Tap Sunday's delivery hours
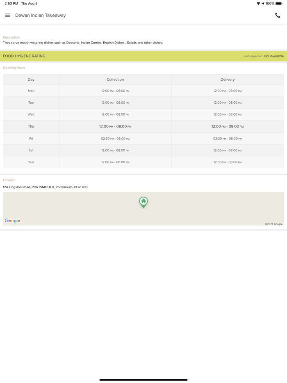Screen dimensions: 287x383 pyautogui.click(x=228, y=162)
